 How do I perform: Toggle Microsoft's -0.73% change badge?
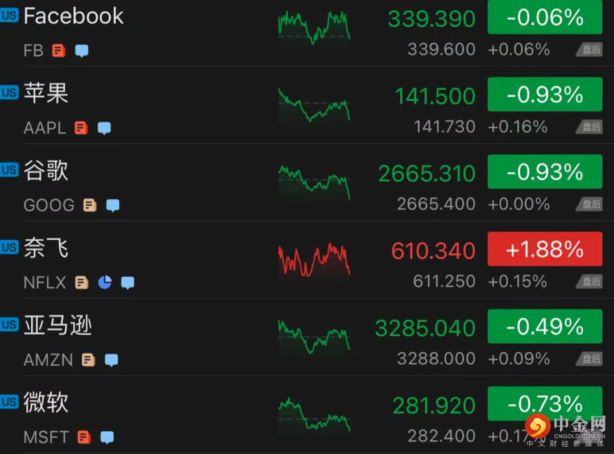(x=545, y=403)
